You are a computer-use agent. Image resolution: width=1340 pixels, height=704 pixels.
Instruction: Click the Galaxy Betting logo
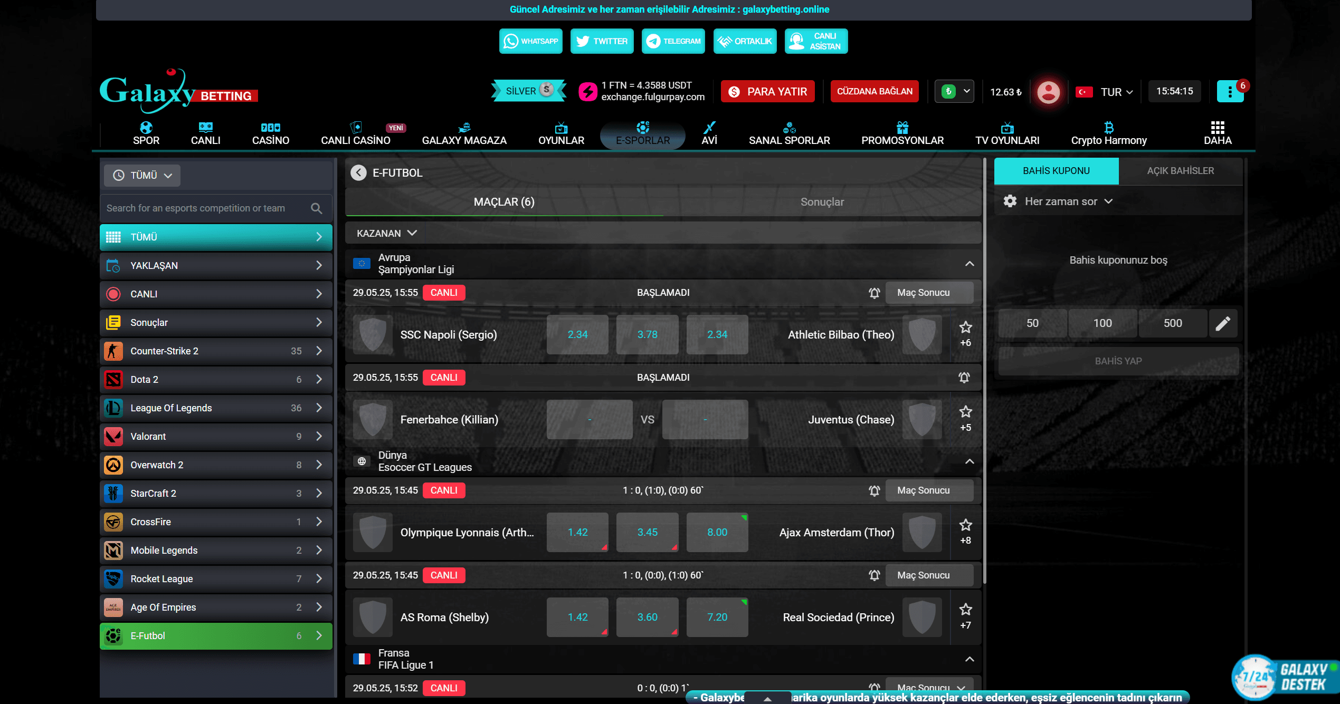pyautogui.click(x=178, y=91)
